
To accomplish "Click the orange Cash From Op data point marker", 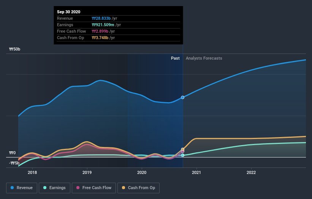I will 183,149.
